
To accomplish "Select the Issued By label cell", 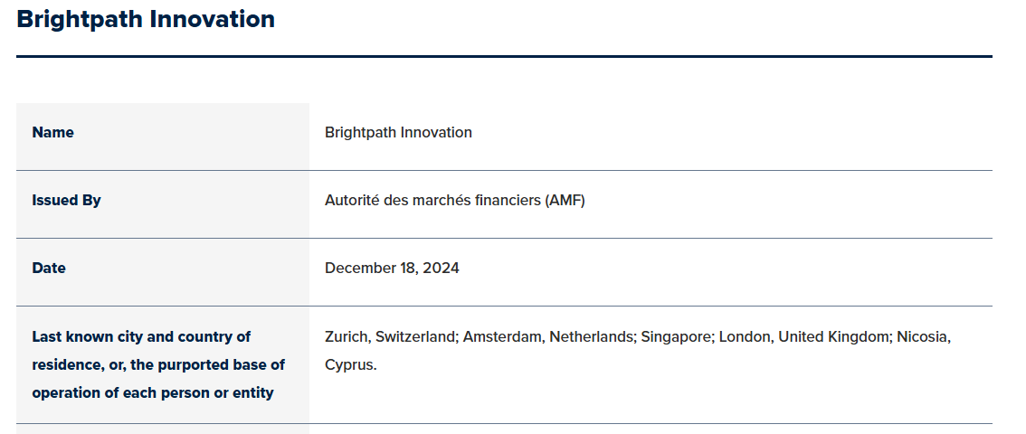I will point(163,204).
